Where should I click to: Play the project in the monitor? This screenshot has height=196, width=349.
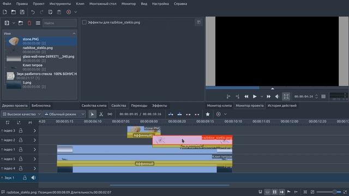(x=255, y=96)
